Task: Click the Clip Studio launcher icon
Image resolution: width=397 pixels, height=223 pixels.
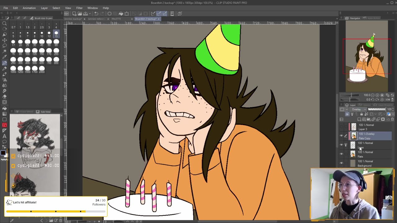Action: coord(66,14)
